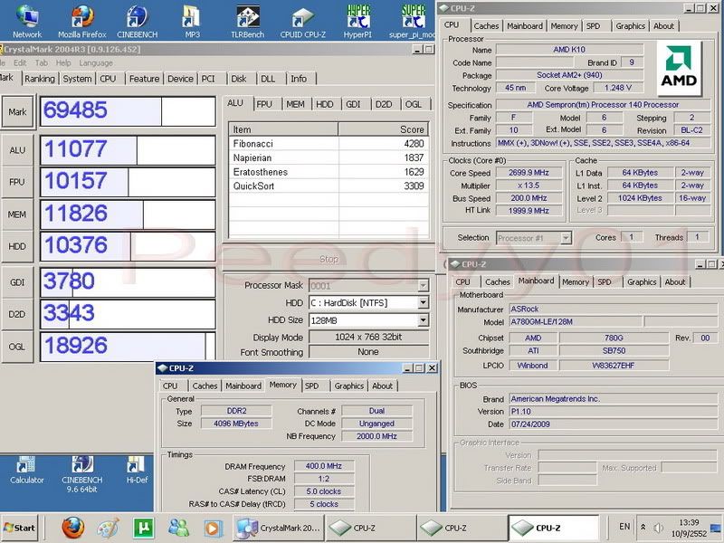
Task: Click the clock showing 13:39
Action: 689,522
